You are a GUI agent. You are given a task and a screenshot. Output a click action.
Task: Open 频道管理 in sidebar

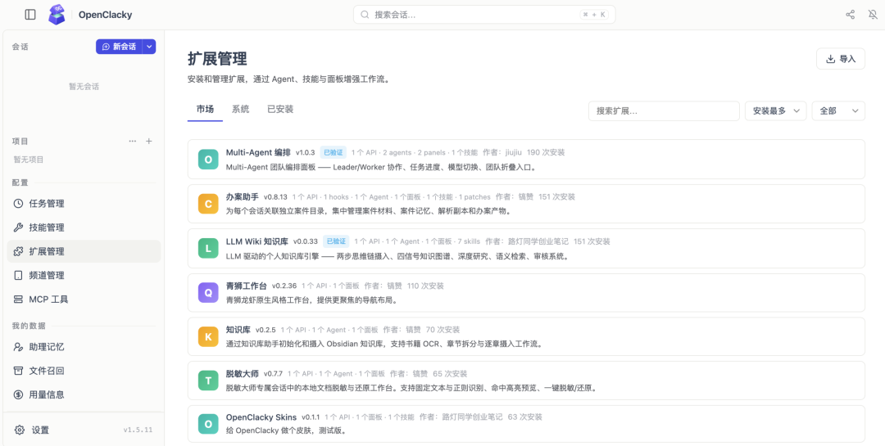click(84, 276)
